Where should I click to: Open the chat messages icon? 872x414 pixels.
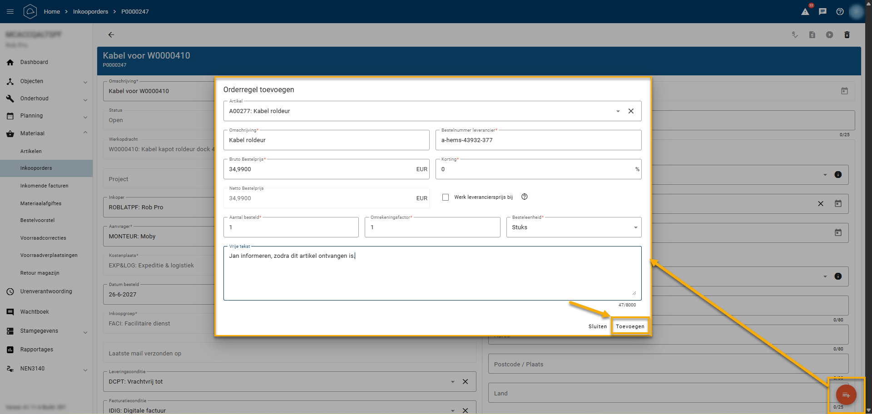click(x=822, y=12)
